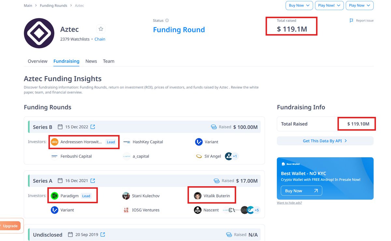Click the Status info icon
Image resolution: width=391 pixels, height=241 pixels.
(167, 21)
